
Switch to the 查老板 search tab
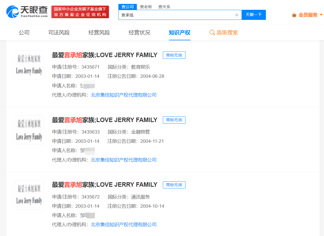coord(146,7)
